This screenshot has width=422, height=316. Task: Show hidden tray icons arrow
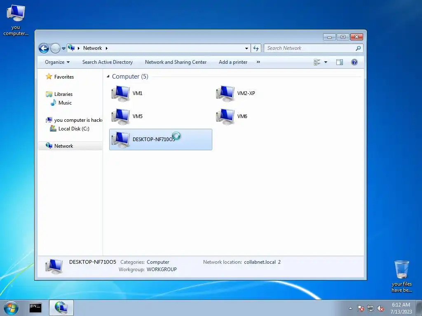click(x=350, y=308)
